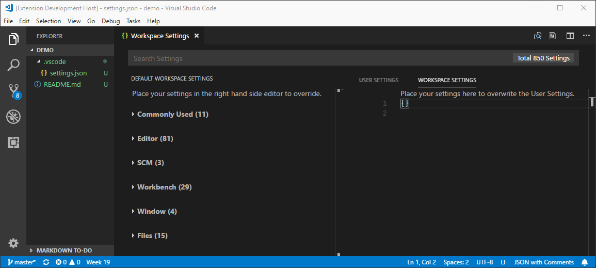Open the Go menu
Screen dimensions: 596x268
click(91, 21)
